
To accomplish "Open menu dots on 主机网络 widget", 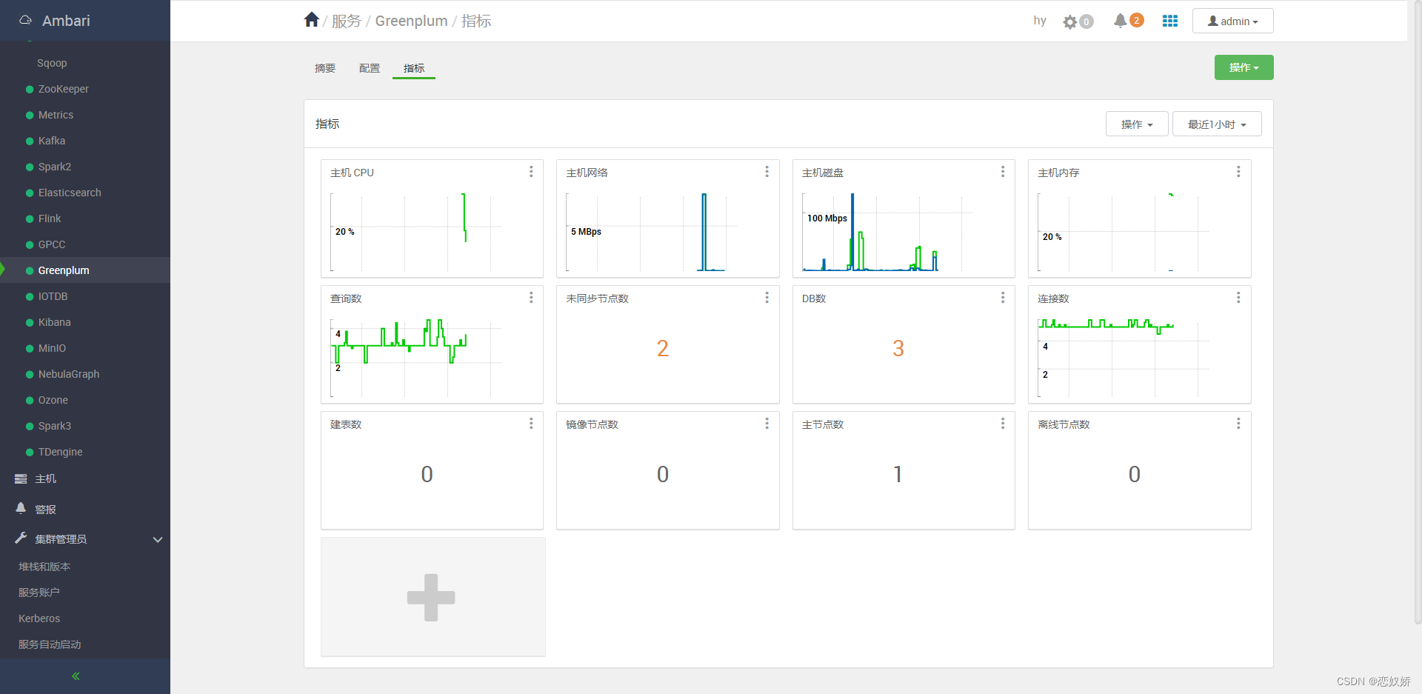I will (767, 172).
